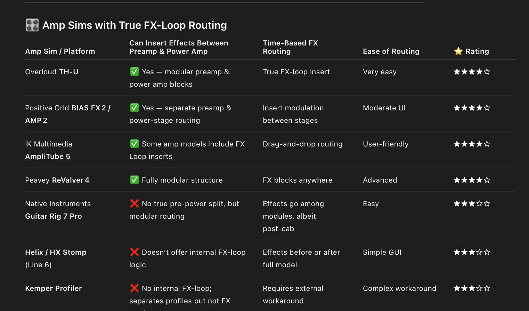Click red cross in Kemper Profiler row

tap(135, 288)
